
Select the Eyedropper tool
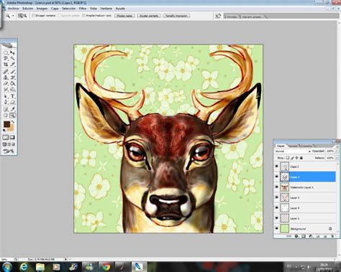click(12, 109)
